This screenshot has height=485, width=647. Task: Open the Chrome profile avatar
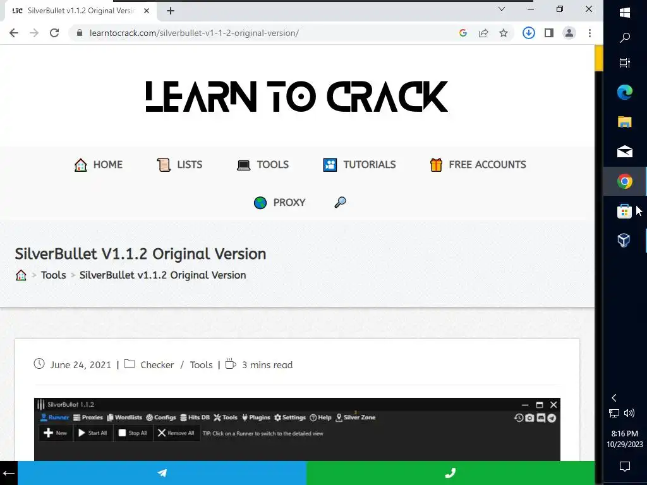pos(569,33)
